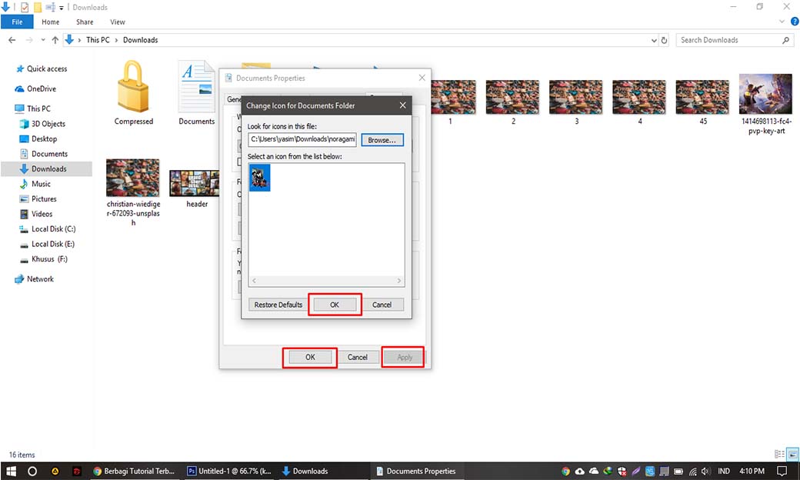
Task: Open the volume speaker tray icon
Action: pos(706,472)
